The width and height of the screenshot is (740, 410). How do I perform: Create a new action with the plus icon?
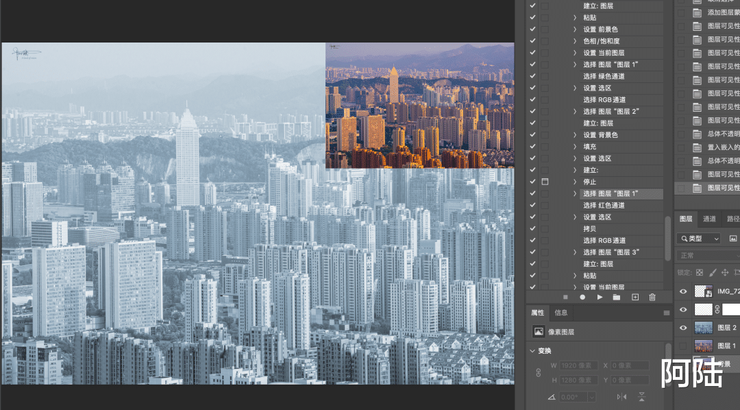point(634,297)
